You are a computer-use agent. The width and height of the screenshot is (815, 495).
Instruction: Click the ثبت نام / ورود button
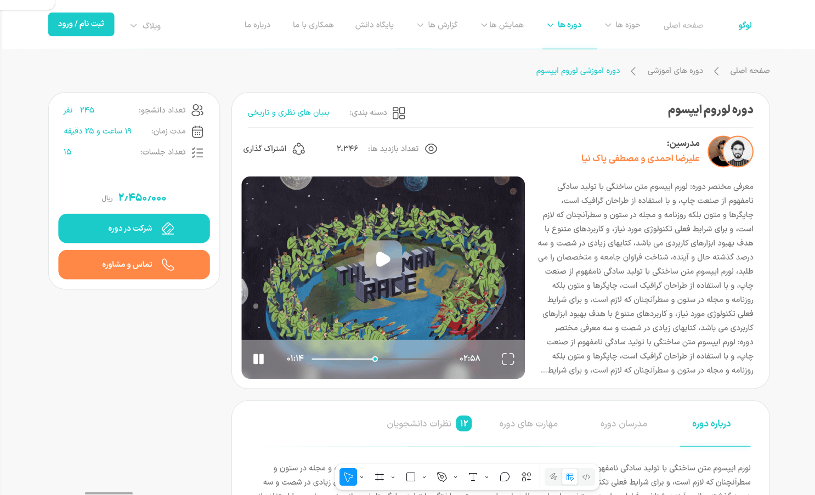click(81, 24)
